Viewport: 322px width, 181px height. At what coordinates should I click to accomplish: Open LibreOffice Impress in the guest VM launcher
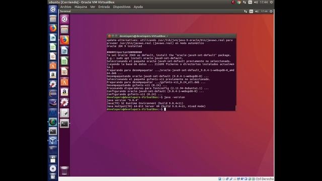(x=64, y=71)
